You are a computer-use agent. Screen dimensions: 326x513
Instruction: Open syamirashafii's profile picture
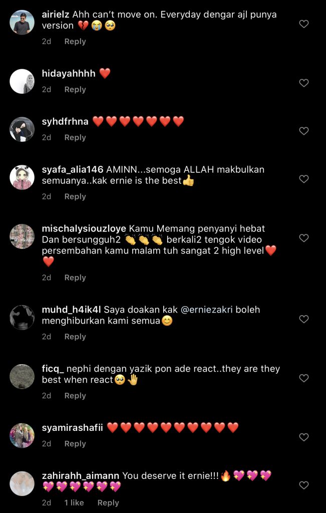[22, 435]
